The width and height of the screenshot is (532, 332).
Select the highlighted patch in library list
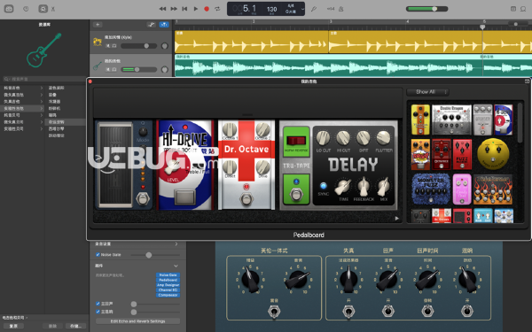(x=65, y=122)
